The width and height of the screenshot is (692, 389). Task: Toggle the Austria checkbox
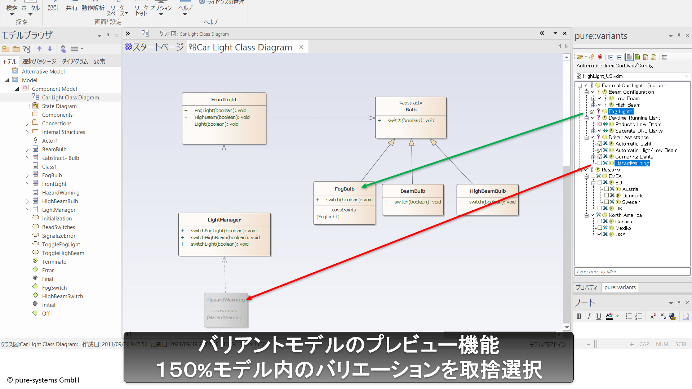pyautogui.click(x=607, y=189)
